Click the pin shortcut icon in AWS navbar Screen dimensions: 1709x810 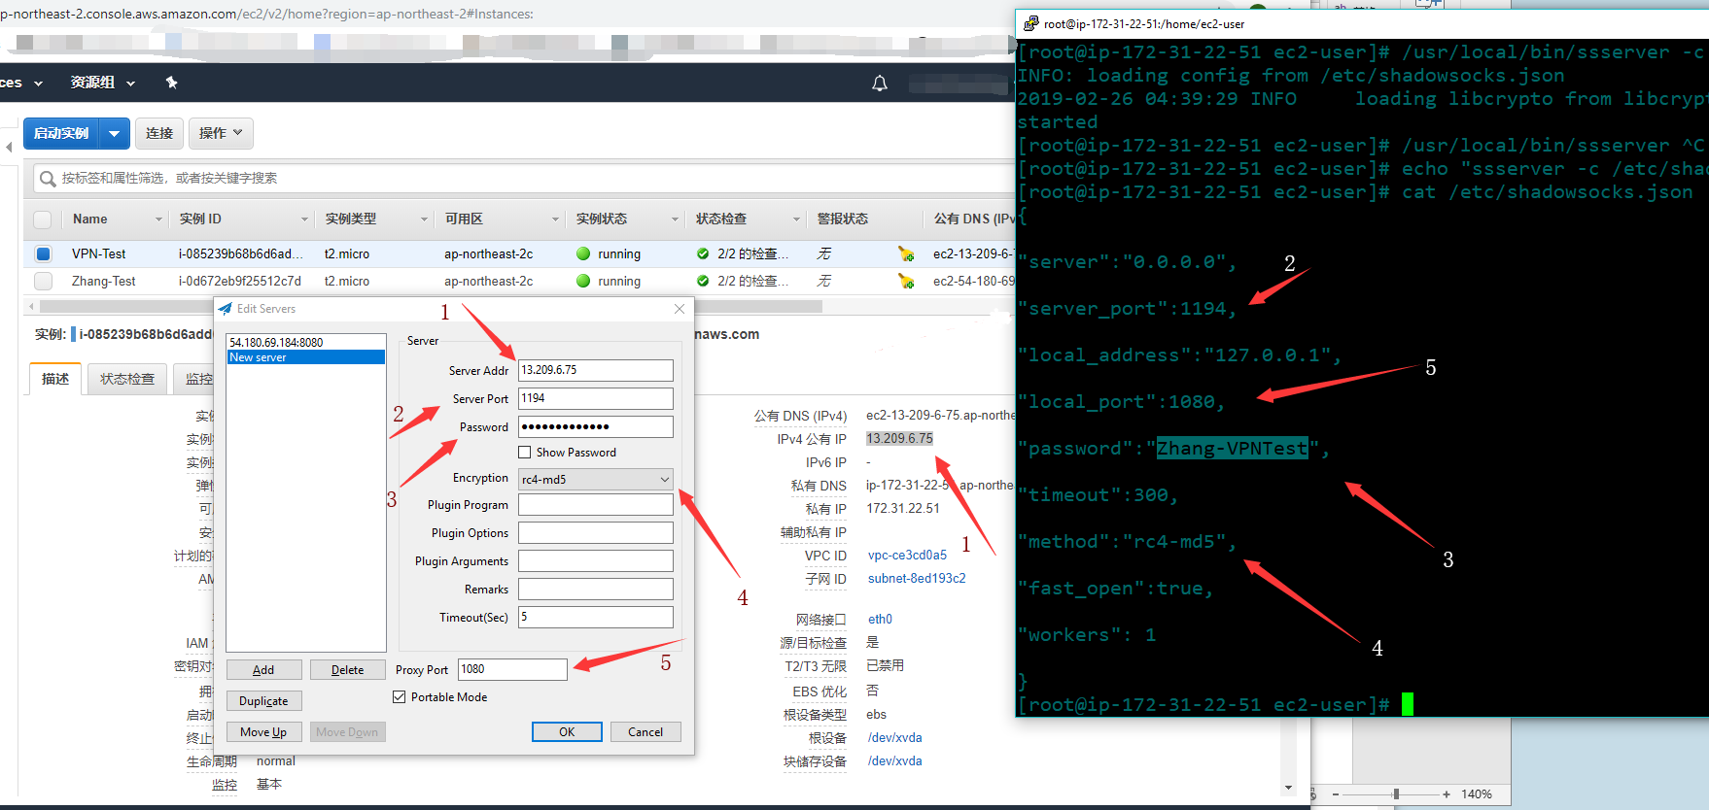[171, 83]
